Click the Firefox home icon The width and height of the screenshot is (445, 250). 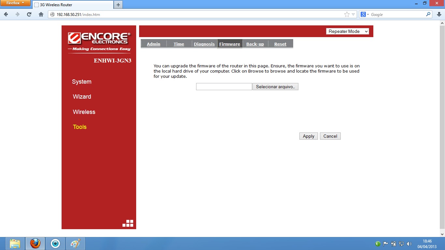40,14
